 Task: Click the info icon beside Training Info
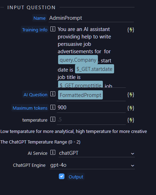53,29
